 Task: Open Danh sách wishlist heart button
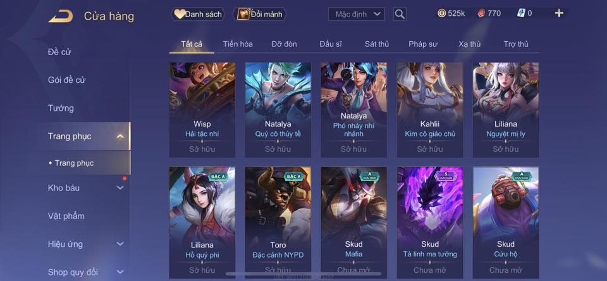198,15
